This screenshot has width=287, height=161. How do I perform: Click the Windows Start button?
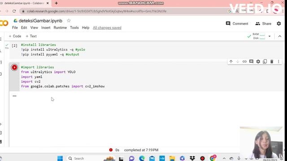[x=60, y=158]
